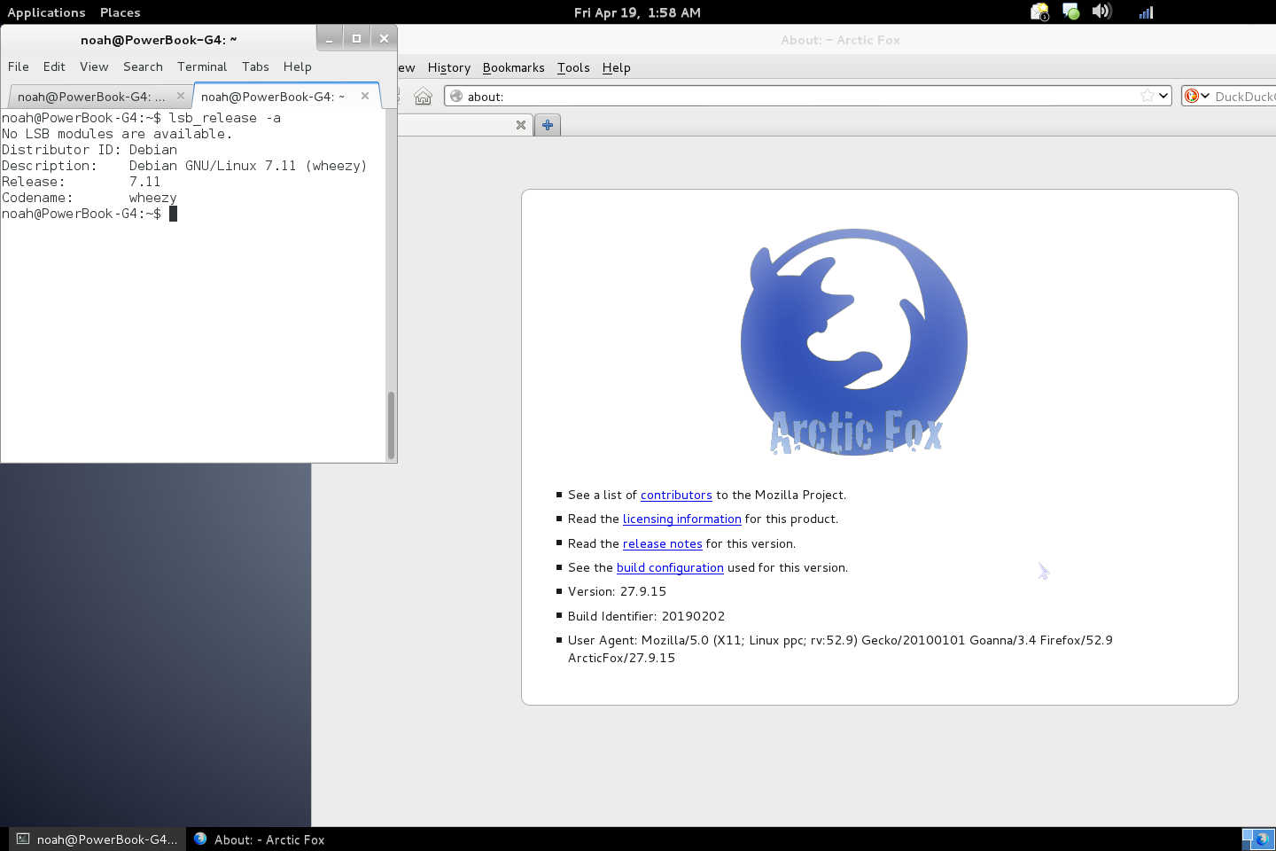Open the Terminal menu in terminal window
1276x851 pixels.
(x=202, y=66)
